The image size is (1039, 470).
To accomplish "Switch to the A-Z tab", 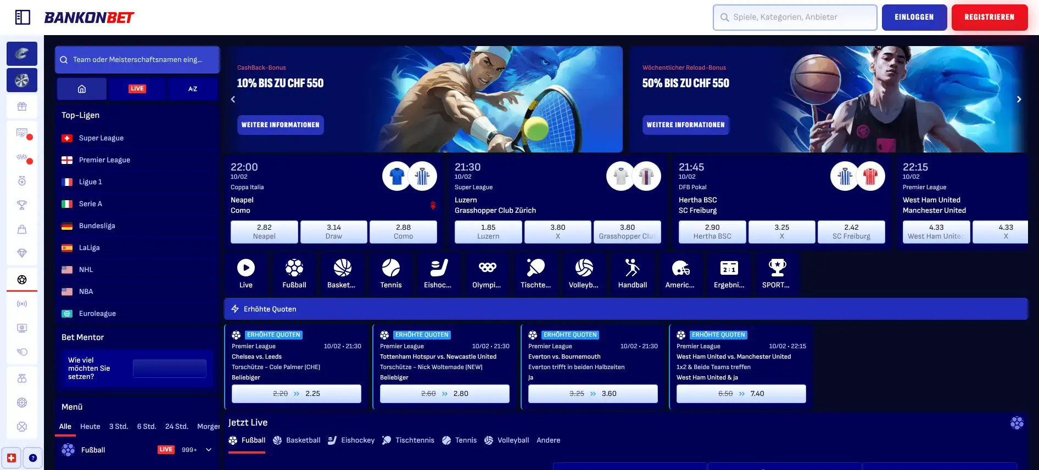I will pyautogui.click(x=193, y=89).
